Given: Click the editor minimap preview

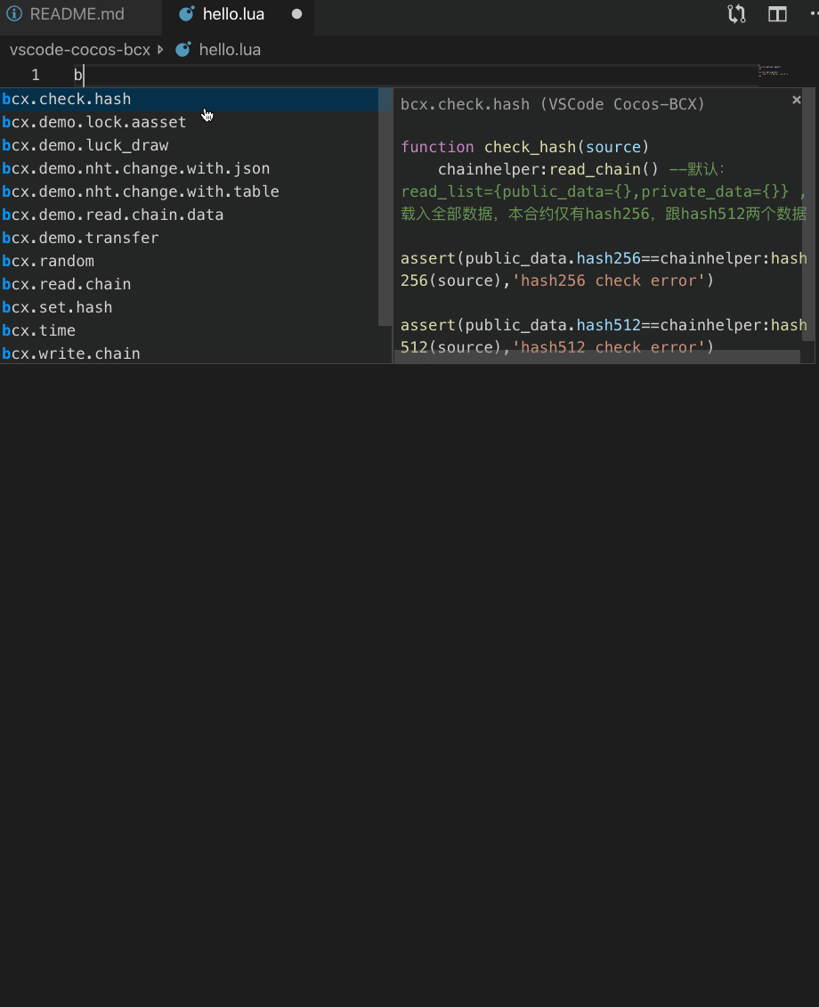Looking at the screenshot, I should (773, 70).
